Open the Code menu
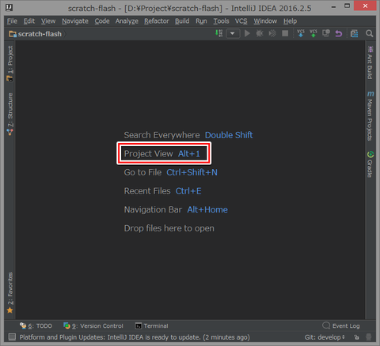380x346 pixels. click(102, 21)
